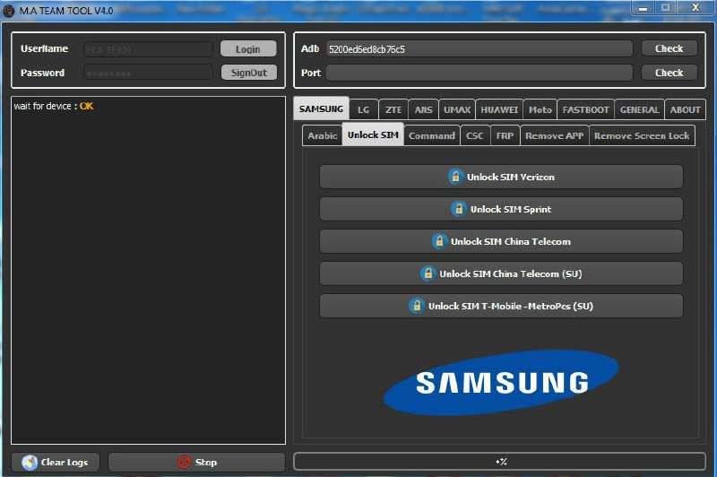Click the empty Port field
The height and width of the screenshot is (477, 717).
[479, 73]
